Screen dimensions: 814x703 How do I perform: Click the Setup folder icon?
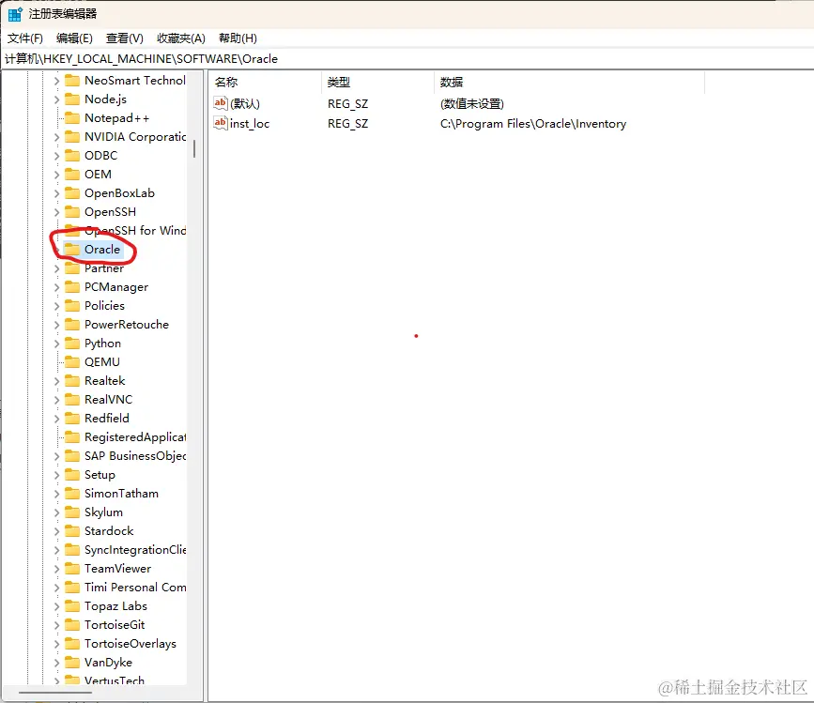(71, 474)
